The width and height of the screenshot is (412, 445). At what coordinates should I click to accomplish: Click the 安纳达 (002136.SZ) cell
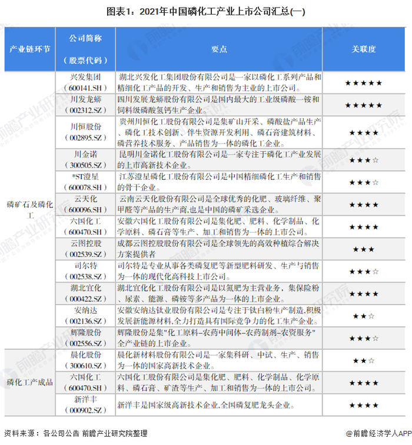pos(85,316)
